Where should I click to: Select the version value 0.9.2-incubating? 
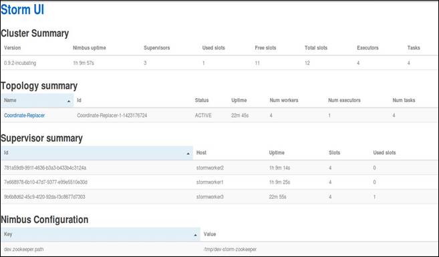click(20, 63)
